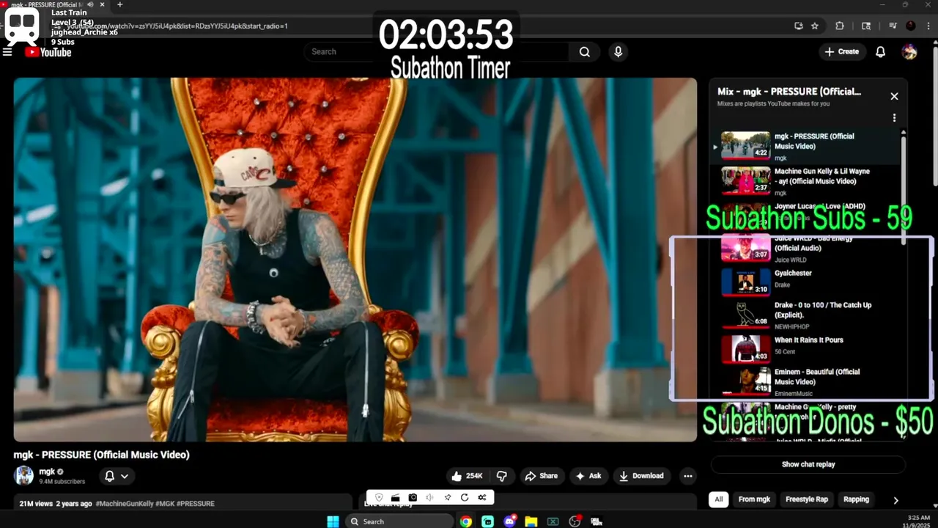The height and width of the screenshot is (528, 938).
Task: Bookmark this page with the star icon
Action: (815, 26)
